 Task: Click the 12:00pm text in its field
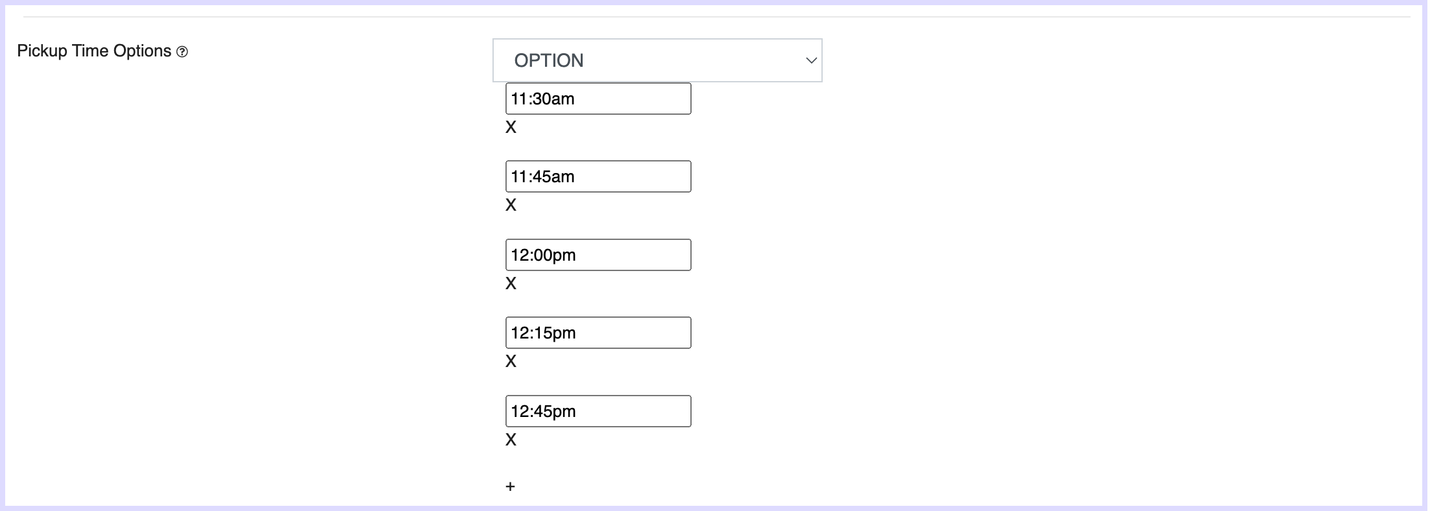point(543,255)
